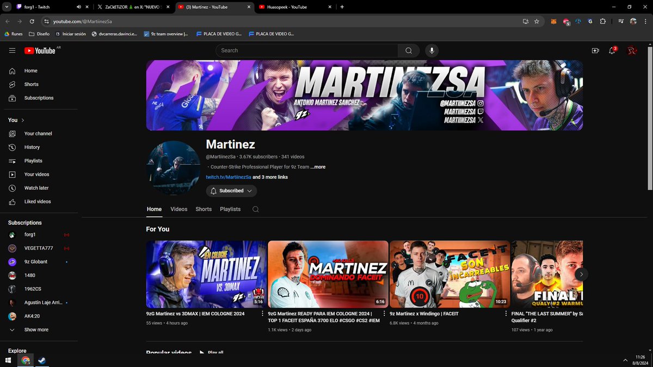
Task: Open VEGETTA777 subscription channel
Action: tap(39, 248)
